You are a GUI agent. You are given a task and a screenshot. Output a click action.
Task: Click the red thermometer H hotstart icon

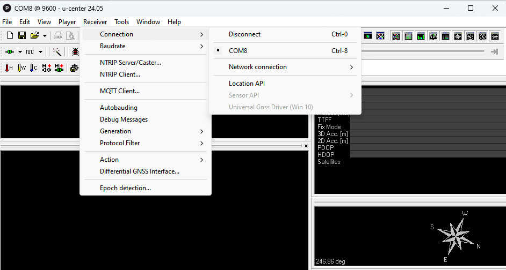[x=9, y=67]
